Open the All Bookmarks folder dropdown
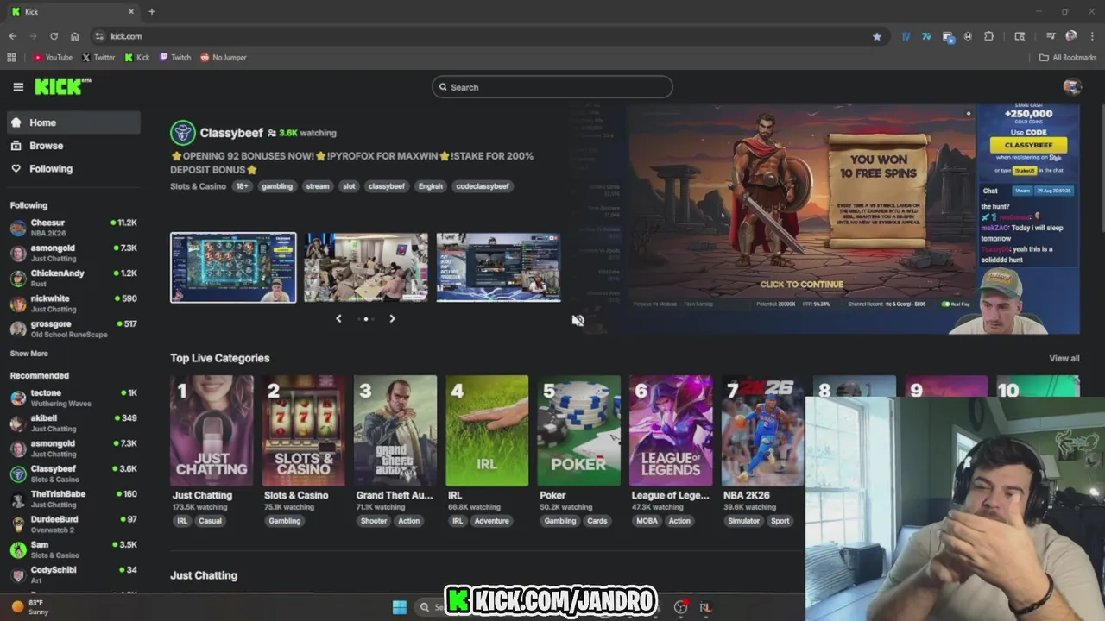The image size is (1105, 621). tap(1068, 58)
